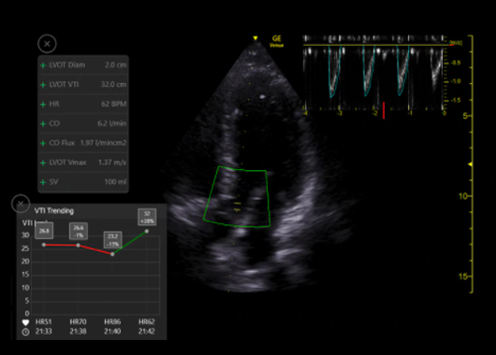Expand the SV plus icon
This screenshot has width=496, height=355.
tap(43, 182)
